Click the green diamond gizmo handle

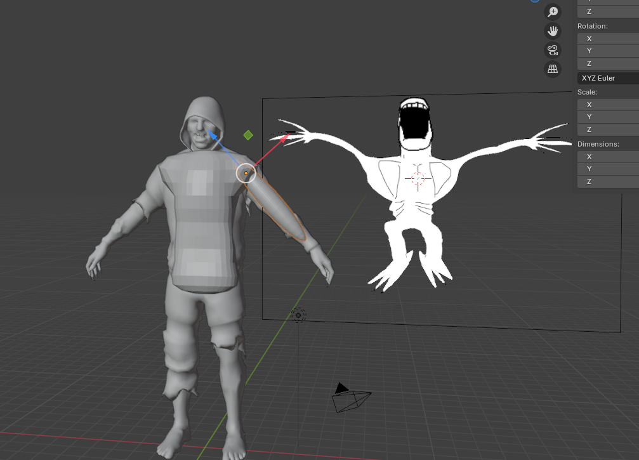(x=248, y=135)
